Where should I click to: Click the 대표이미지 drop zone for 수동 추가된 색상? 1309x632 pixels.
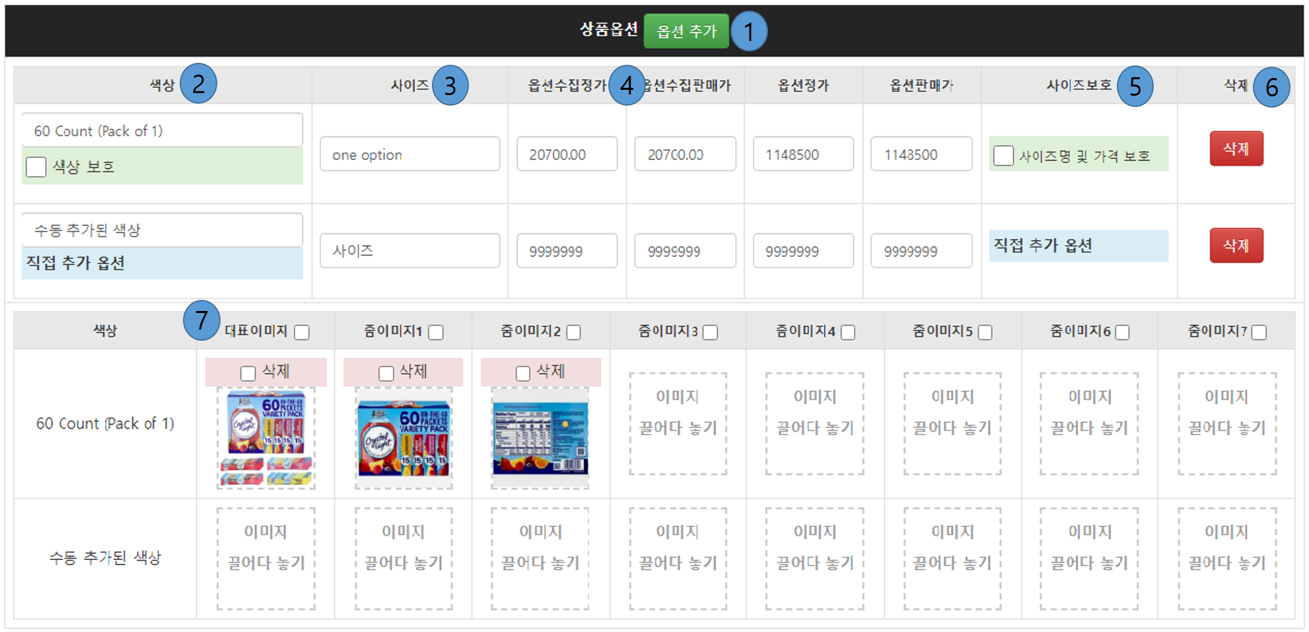click(266, 558)
